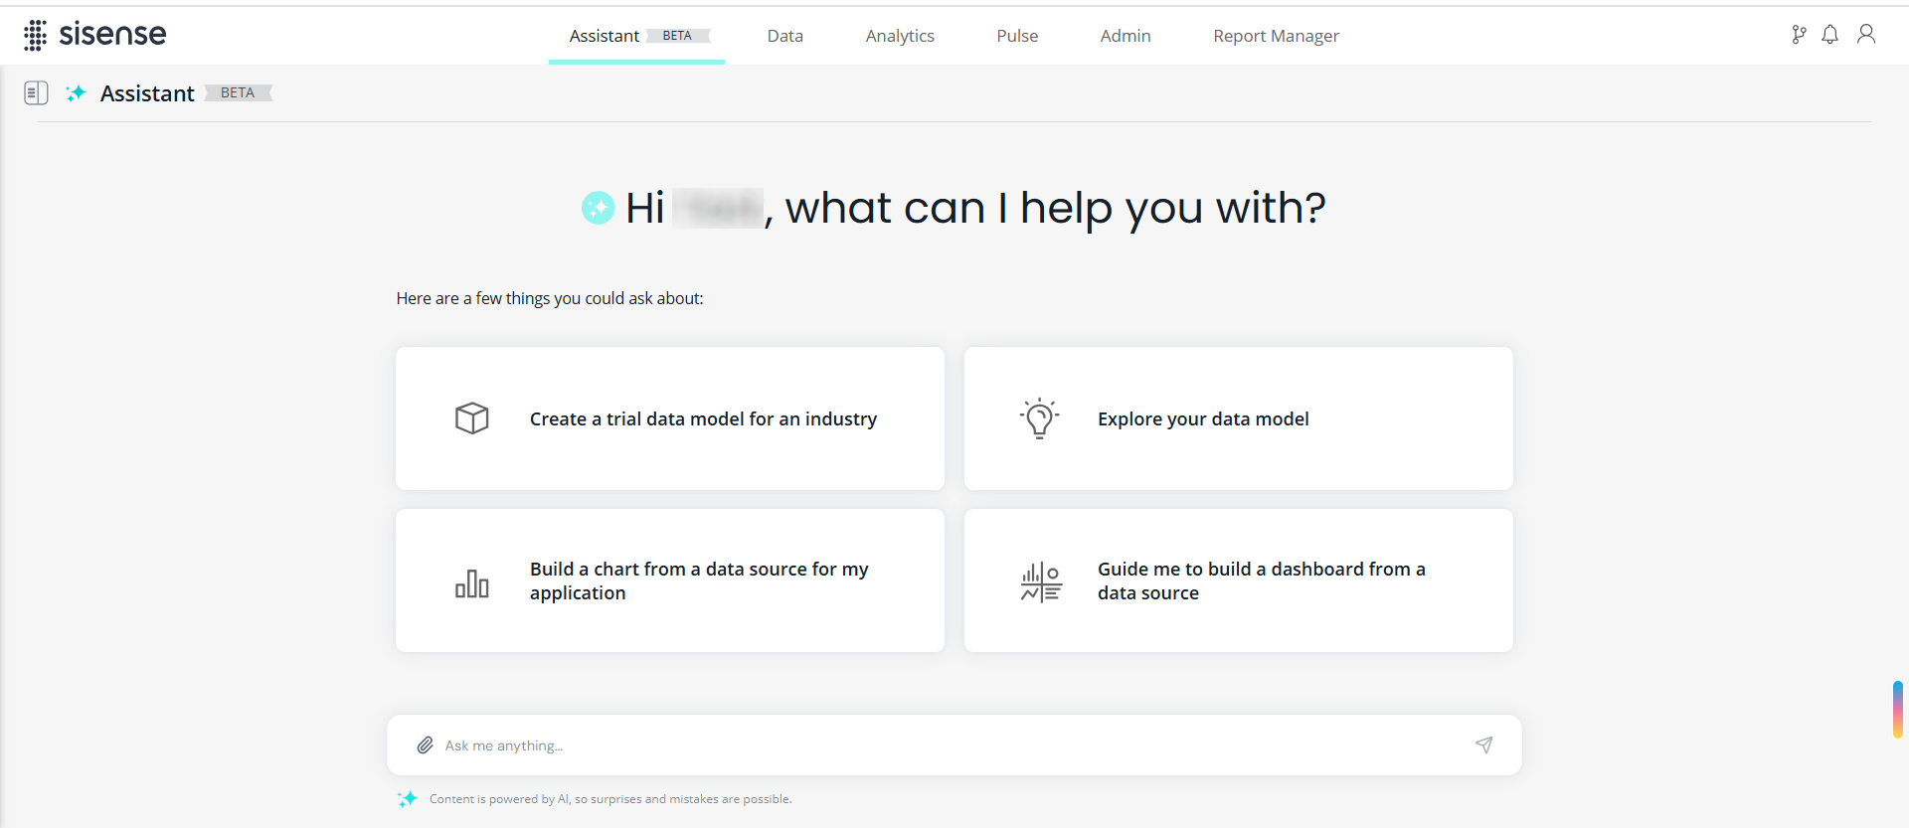The image size is (1909, 828).
Task: Click the dashboard icon on guide card
Action: [x=1041, y=582]
